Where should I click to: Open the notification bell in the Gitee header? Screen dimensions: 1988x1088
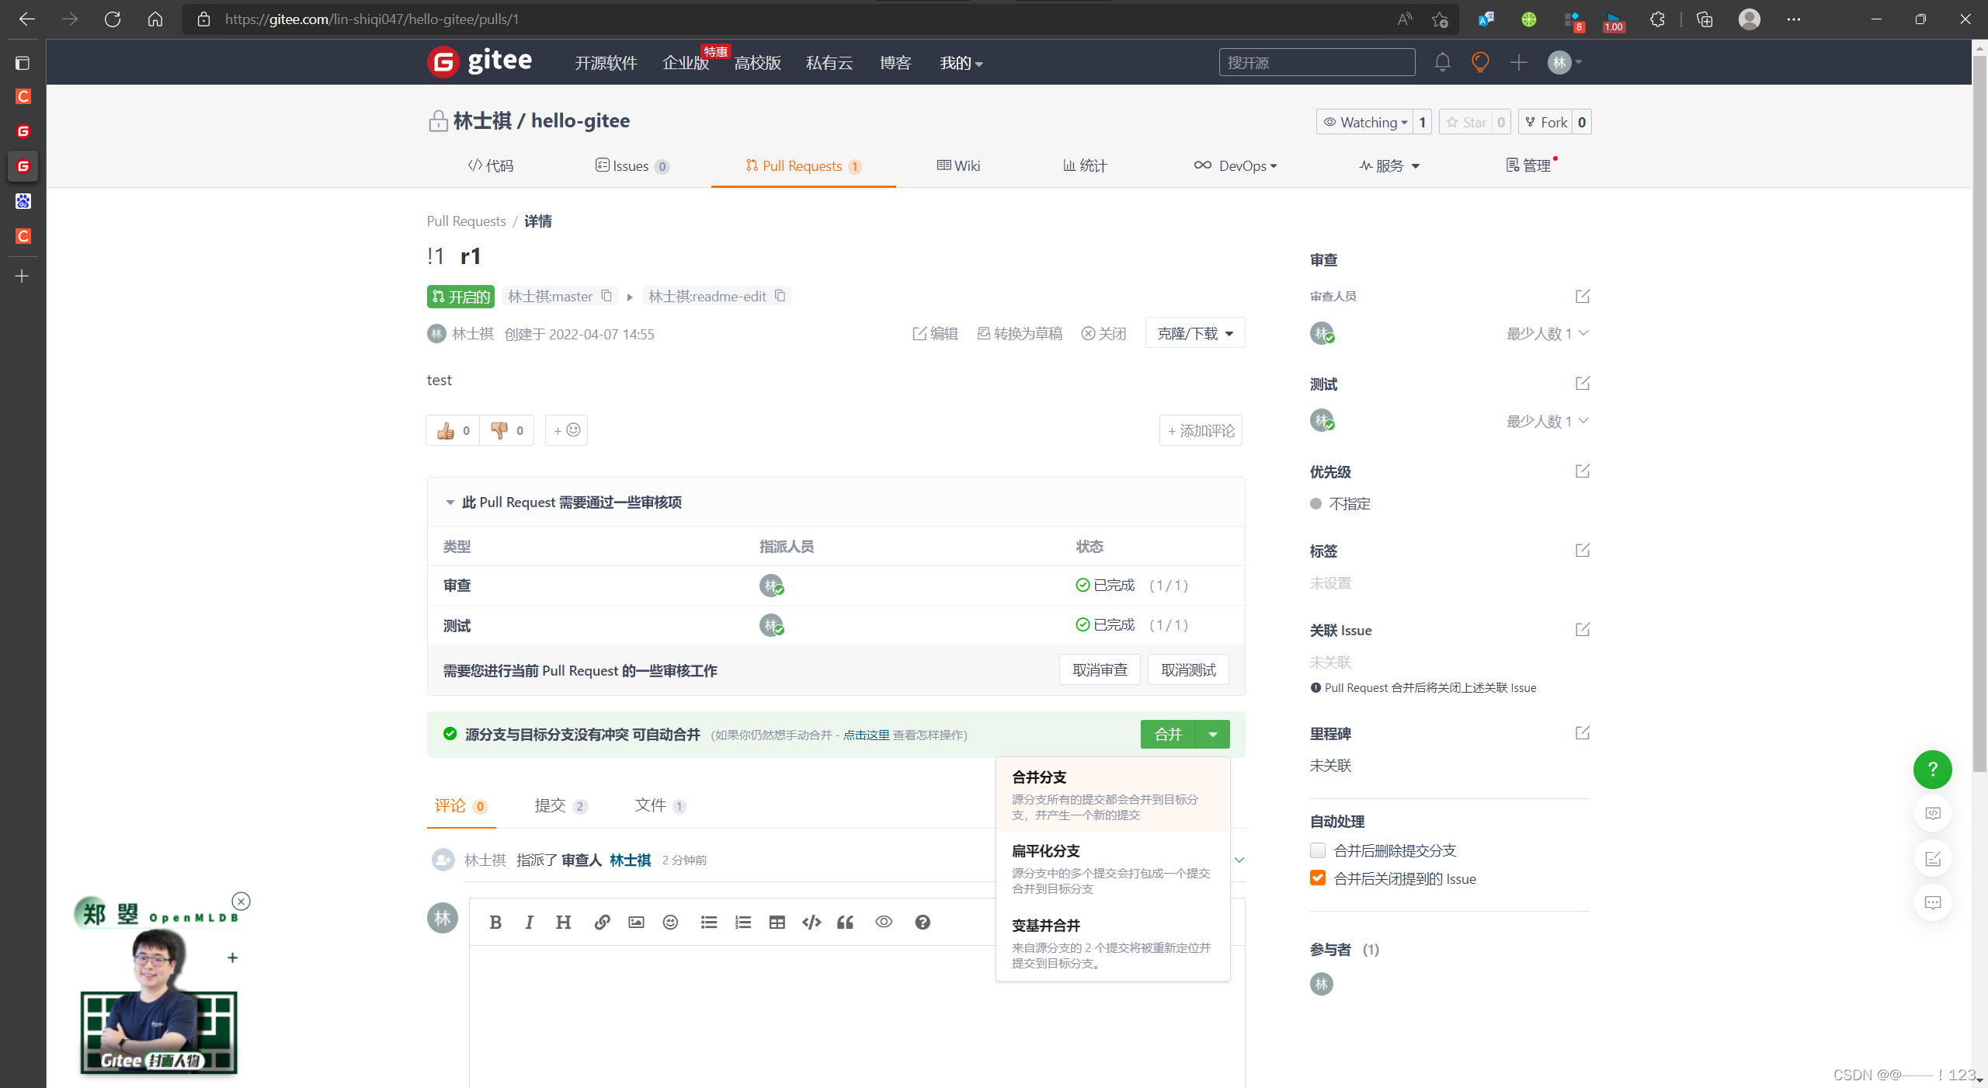point(1441,62)
